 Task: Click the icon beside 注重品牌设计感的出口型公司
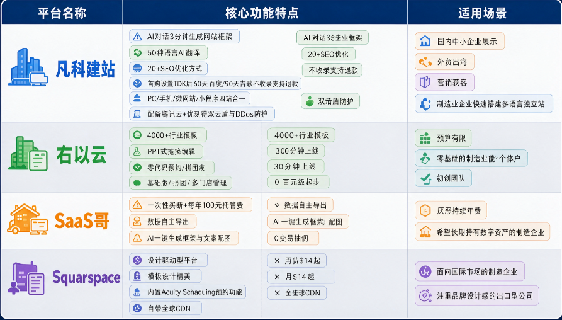(425, 296)
